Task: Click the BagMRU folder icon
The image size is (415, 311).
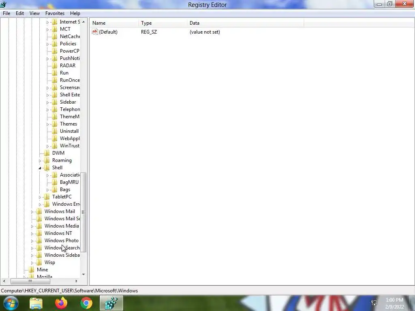Action: pyautogui.click(x=55, y=182)
